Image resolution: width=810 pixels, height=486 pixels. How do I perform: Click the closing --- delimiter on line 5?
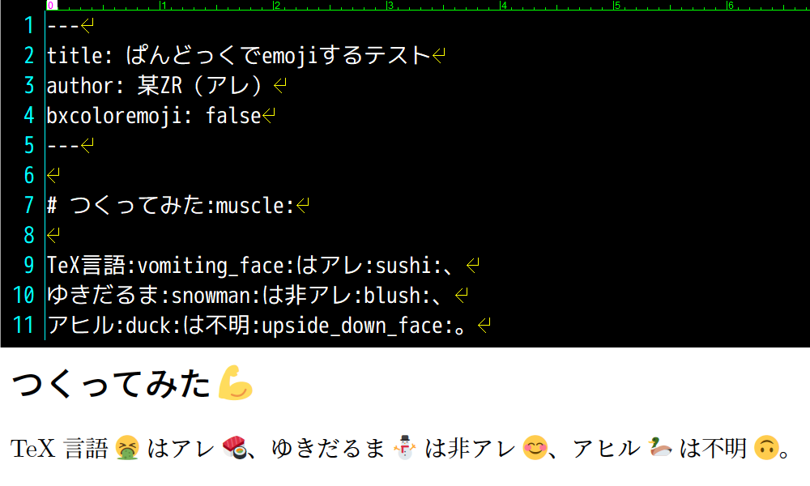tap(65, 146)
